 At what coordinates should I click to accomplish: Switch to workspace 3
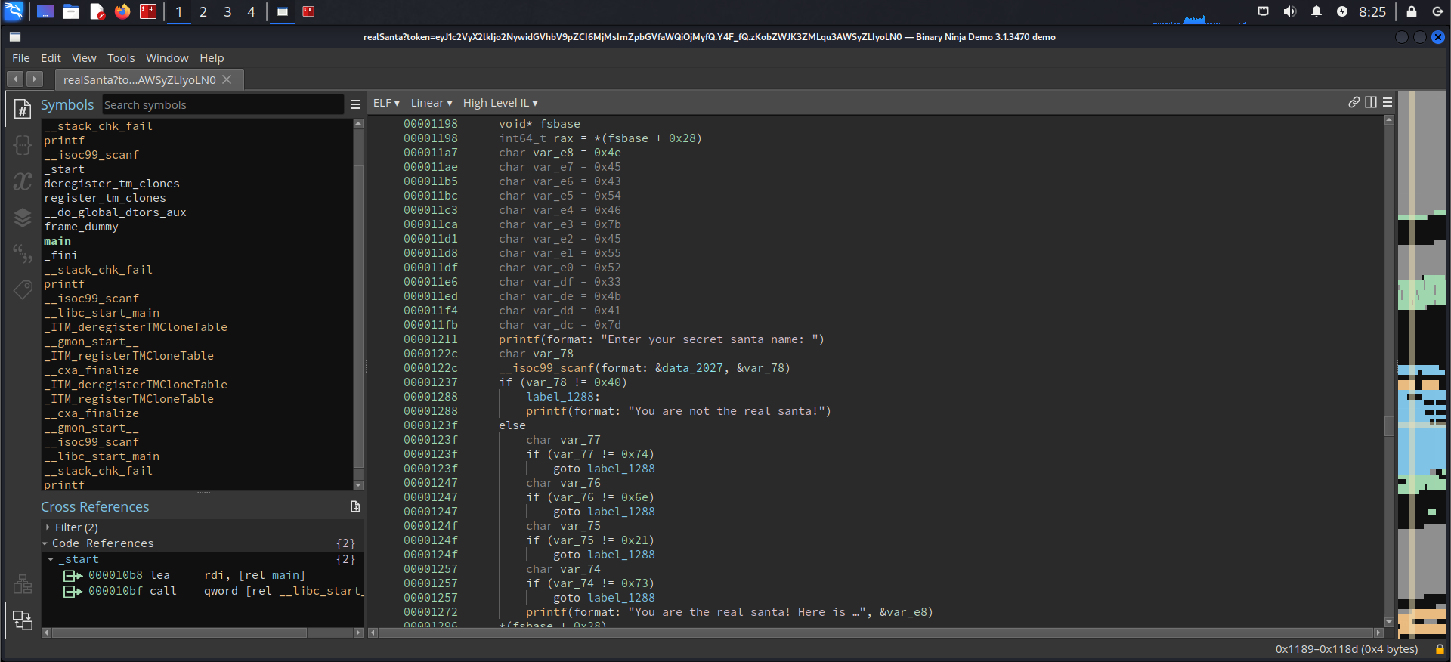coord(227,12)
